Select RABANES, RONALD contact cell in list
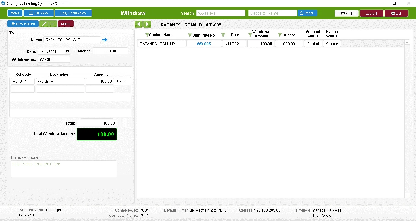Viewport: 416px width, 221px height. tap(162, 44)
